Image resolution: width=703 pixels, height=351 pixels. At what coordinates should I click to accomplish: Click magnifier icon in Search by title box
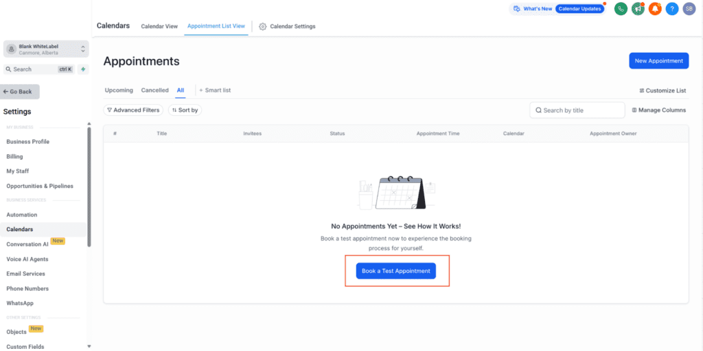(x=538, y=110)
